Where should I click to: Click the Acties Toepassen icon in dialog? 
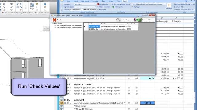point(118,20)
